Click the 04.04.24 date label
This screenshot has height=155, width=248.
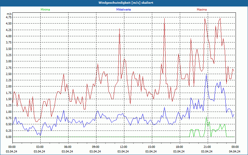click(235, 152)
